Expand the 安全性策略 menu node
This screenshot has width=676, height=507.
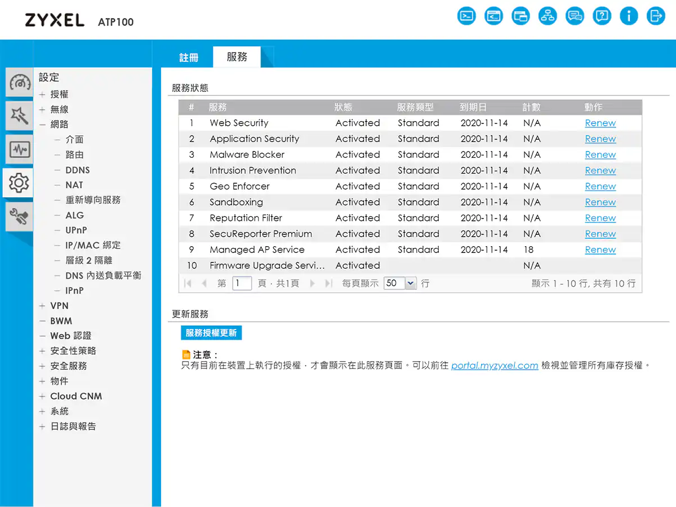[42, 351]
